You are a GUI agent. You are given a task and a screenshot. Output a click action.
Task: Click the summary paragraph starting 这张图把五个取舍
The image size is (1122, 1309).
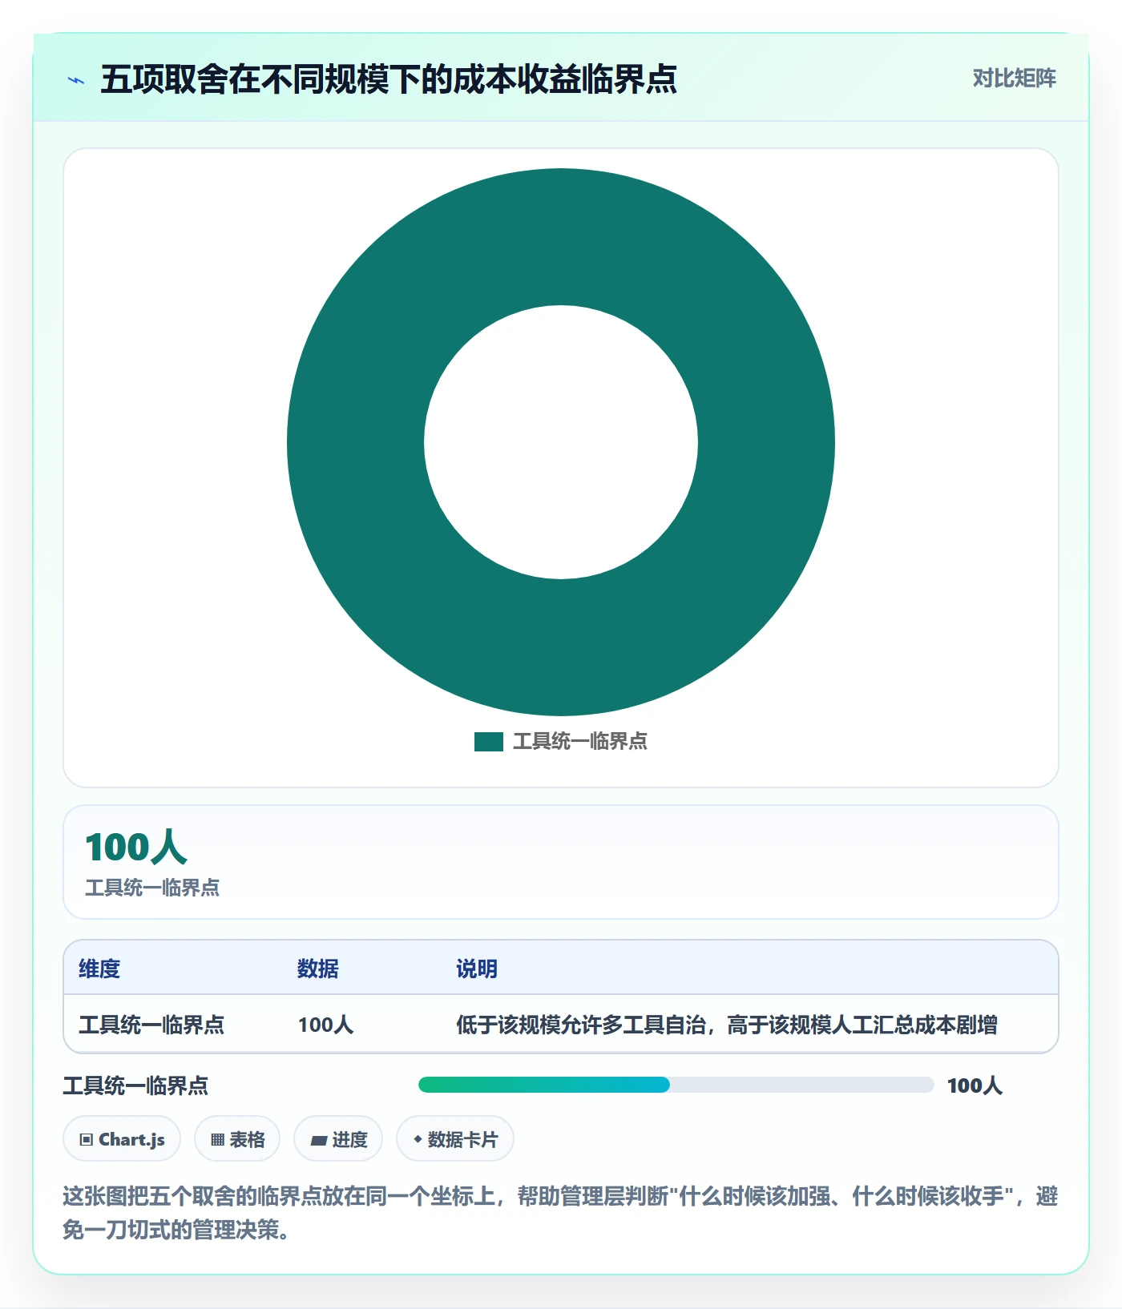coord(561,1213)
